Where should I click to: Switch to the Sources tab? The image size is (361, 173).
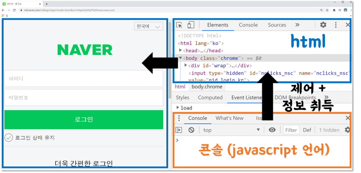point(277,25)
